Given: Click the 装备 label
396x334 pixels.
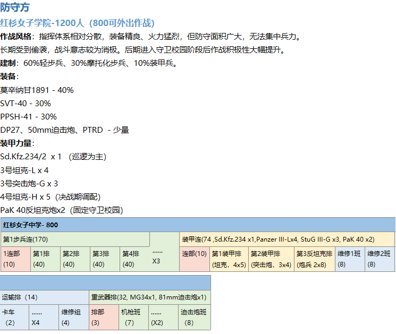Looking at the screenshot, I should 10,76.
